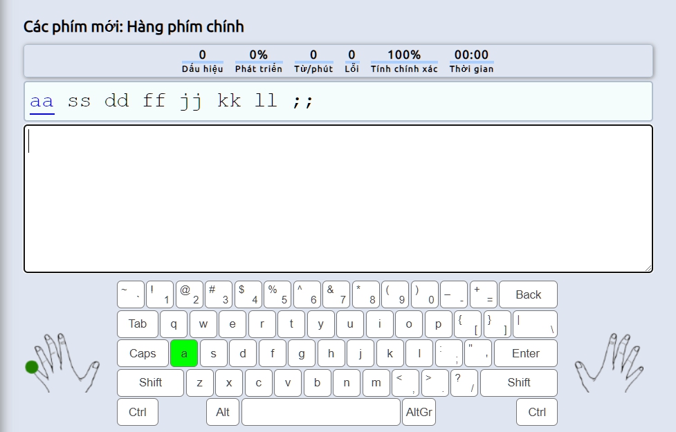The width and height of the screenshot is (676, 432).
Task: Click the right hand finger diagram
Action: pos(609,363)
